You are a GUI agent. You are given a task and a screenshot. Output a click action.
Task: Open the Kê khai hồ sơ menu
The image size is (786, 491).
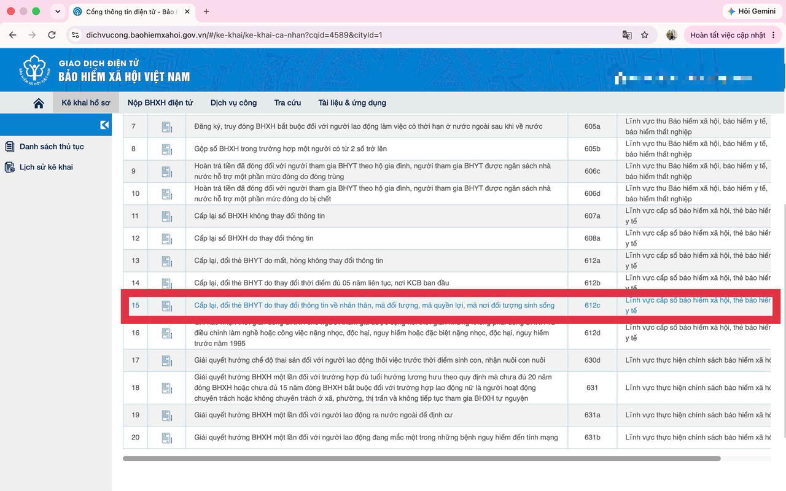[86, 102]
